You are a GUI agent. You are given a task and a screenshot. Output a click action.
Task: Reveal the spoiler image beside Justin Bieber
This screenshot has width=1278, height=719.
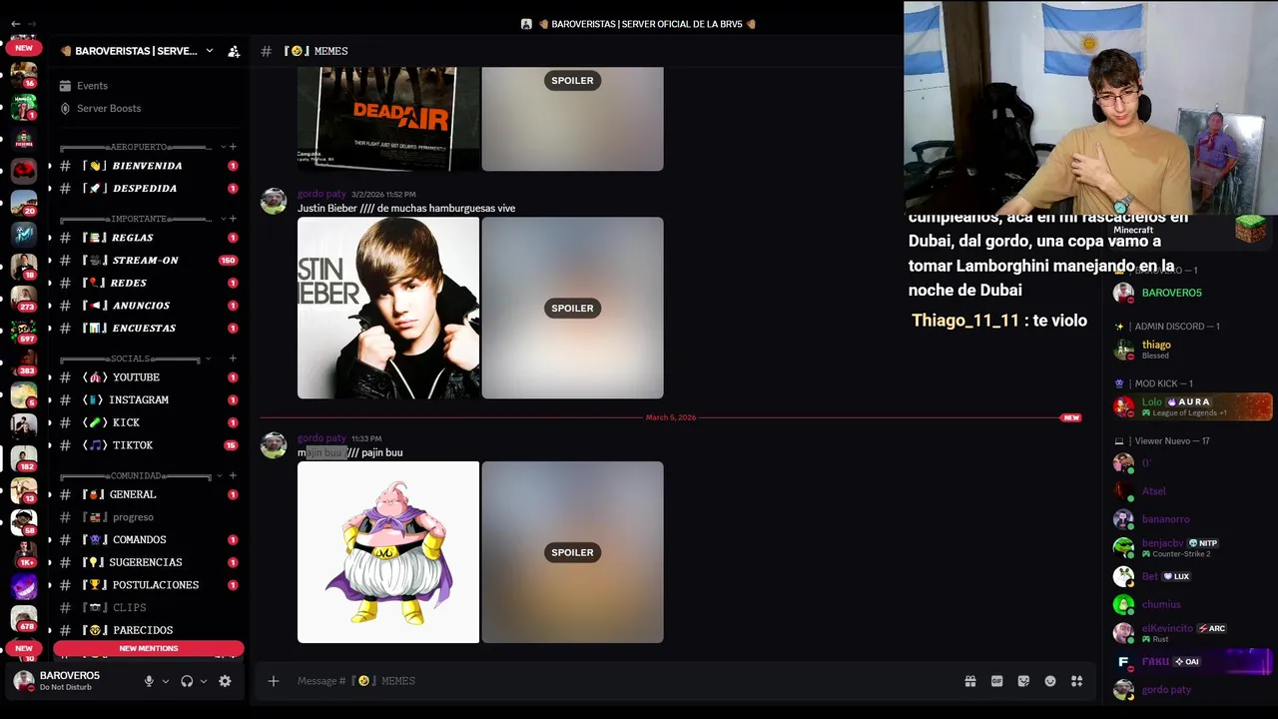[x=572, y=308]
